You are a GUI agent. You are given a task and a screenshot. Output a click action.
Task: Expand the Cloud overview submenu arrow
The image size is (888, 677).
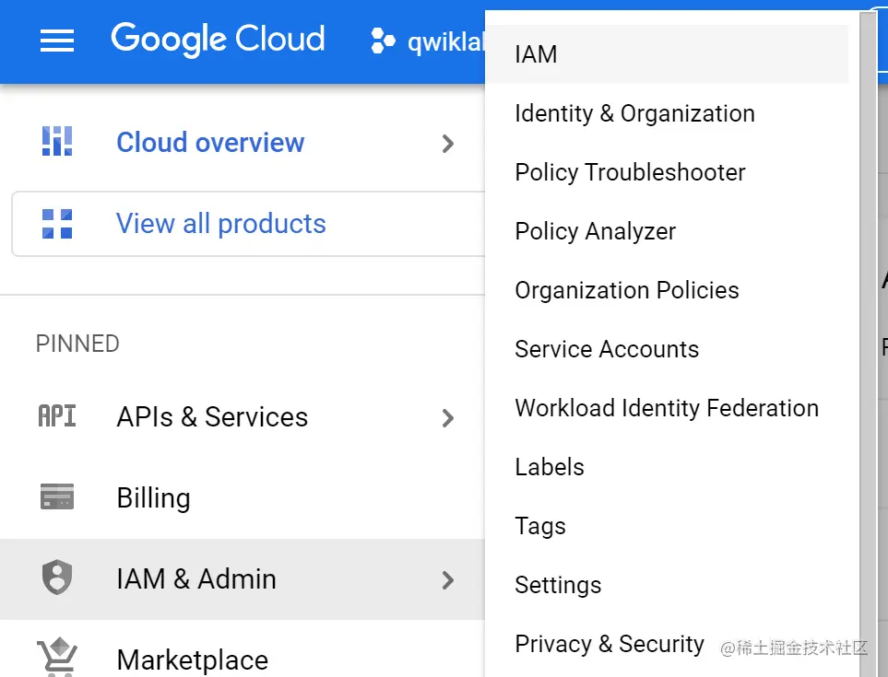click(448, 143)
